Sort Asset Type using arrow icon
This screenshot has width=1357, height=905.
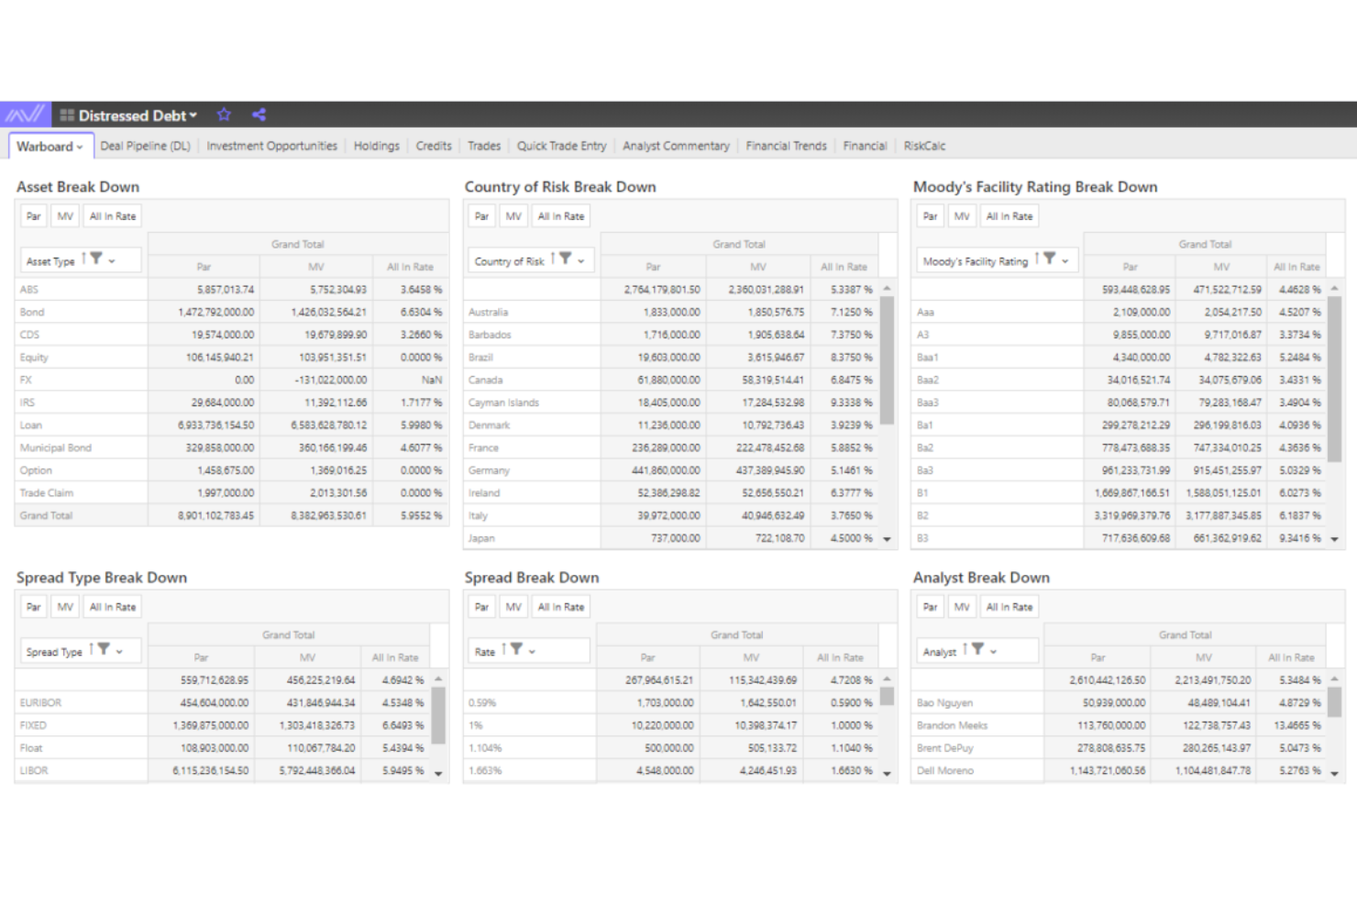83,259
